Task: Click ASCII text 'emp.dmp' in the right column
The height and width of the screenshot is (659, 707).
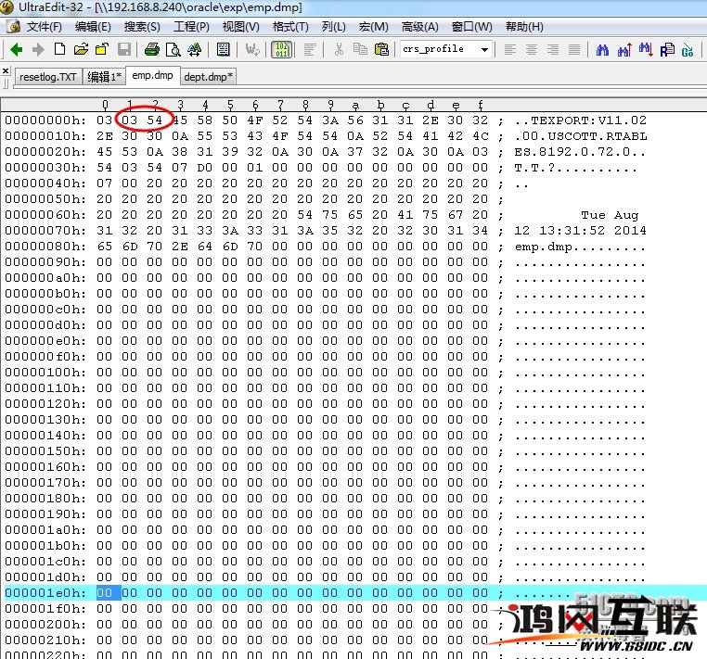Action: [544, 247]
